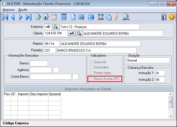Close the Manutenção Clientes Financeiro window

(171, 4)
